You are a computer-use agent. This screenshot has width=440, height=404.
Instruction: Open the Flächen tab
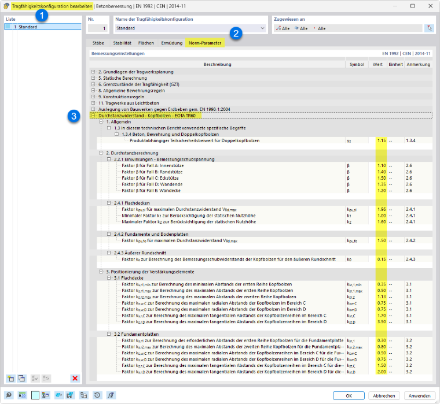[146, 43]
